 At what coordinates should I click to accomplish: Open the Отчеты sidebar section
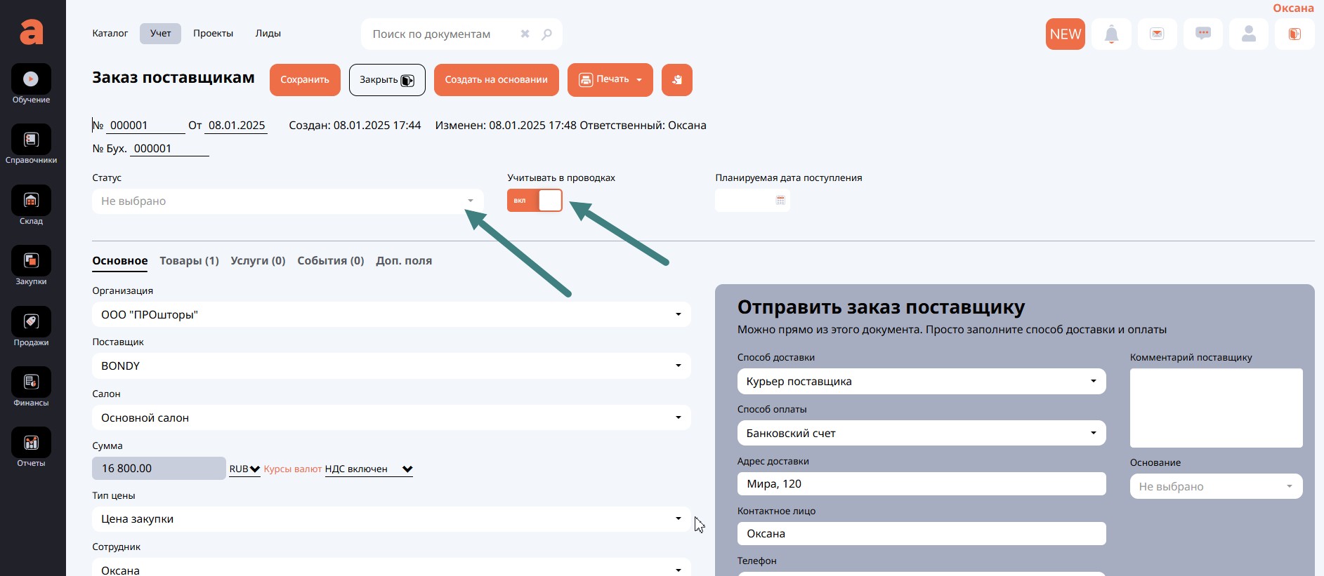pyautogui.click(x=31, y=443)
